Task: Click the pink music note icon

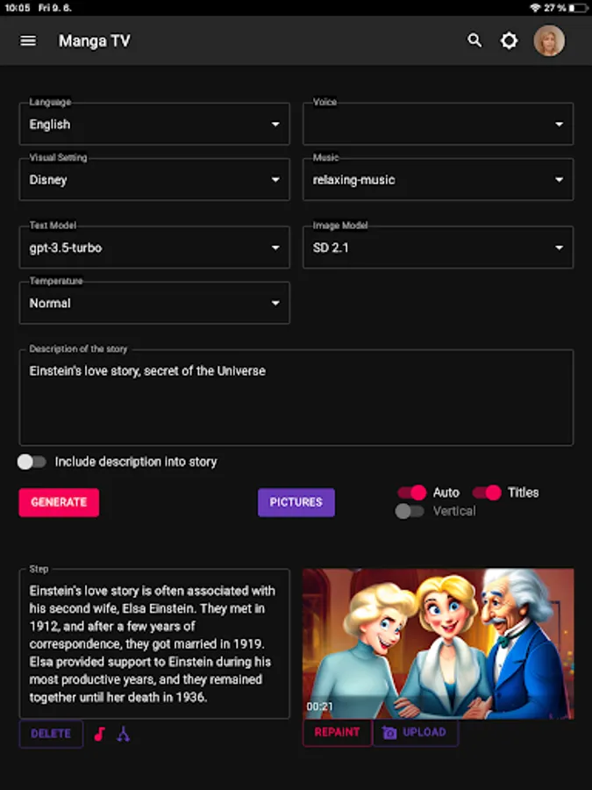Action: [100, 735]
